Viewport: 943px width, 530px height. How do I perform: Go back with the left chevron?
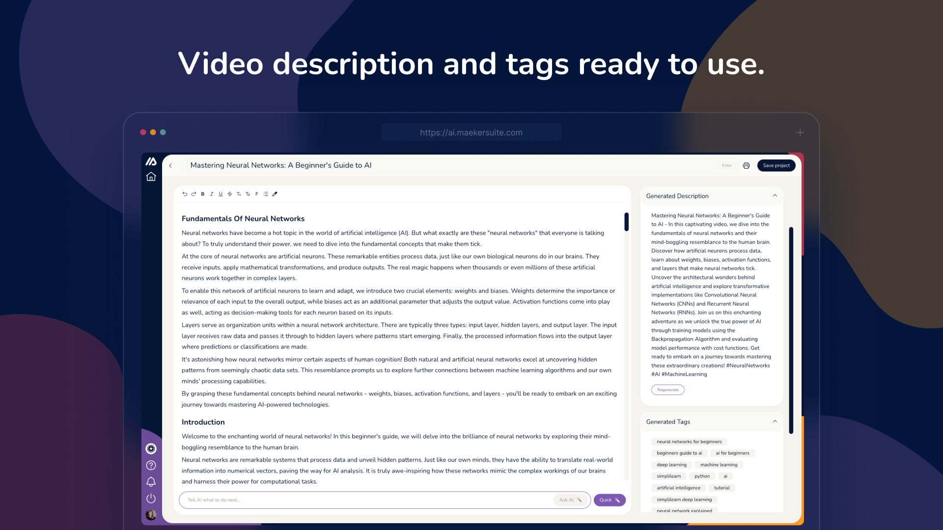[170, 165]
